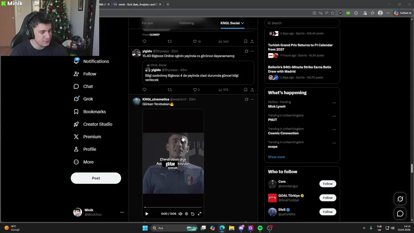Toggle picture-in-picture for the video

coord(193,214)
